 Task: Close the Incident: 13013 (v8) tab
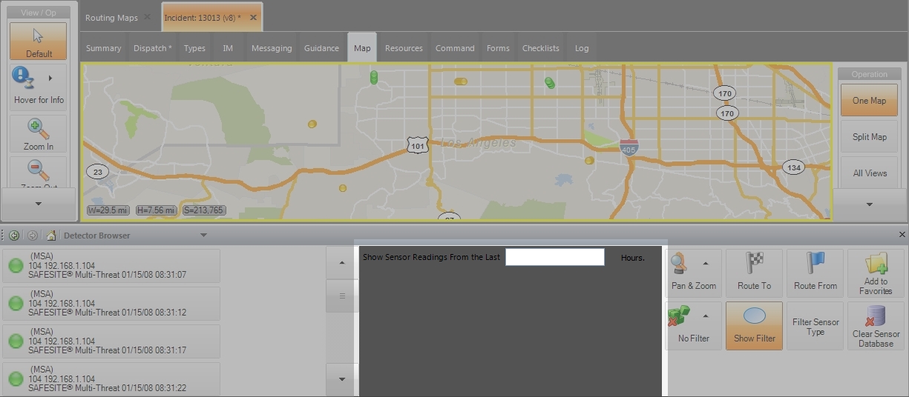click(x=254, y=17)
